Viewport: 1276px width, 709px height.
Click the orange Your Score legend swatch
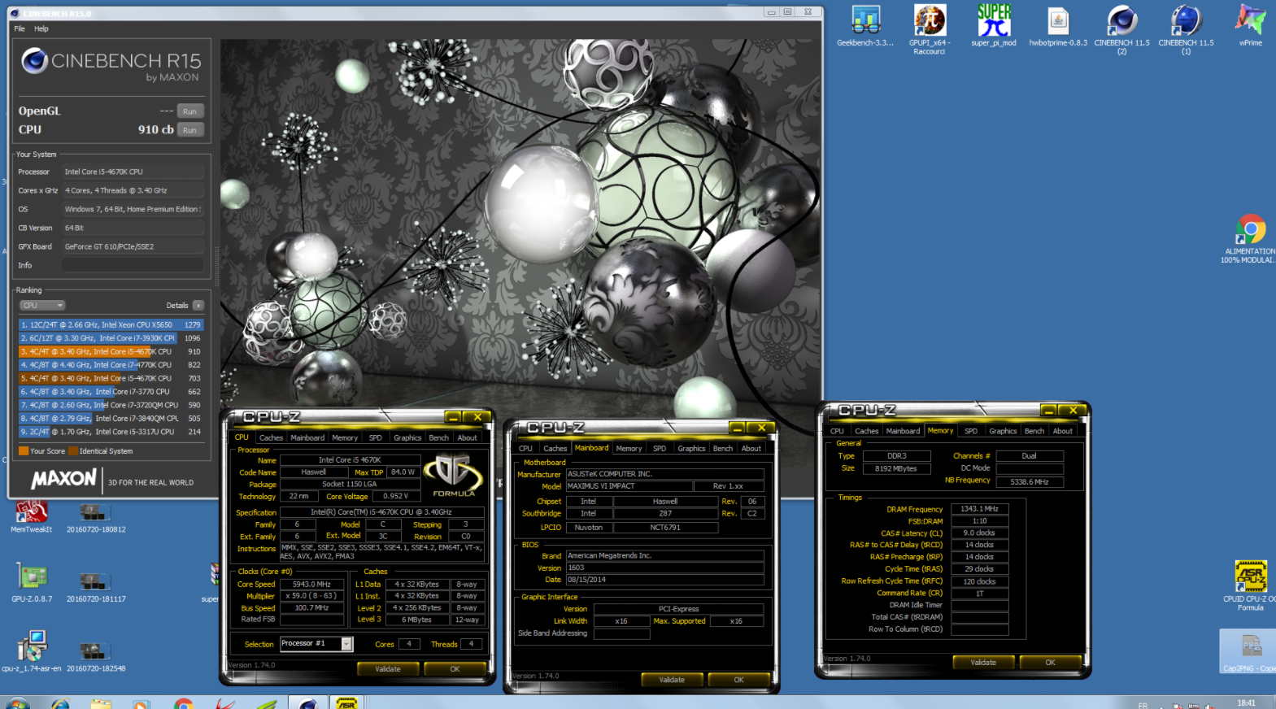tap(24, 450)
